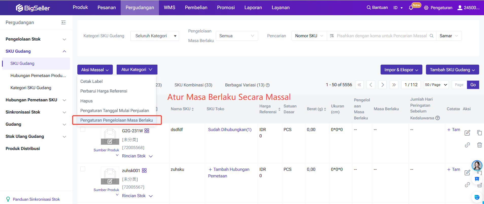Select Pengaturan Pengelolaan Masa Berlaku menu option
The width and height of the screenshot is (484, 204).
click(x=117, y=120)
